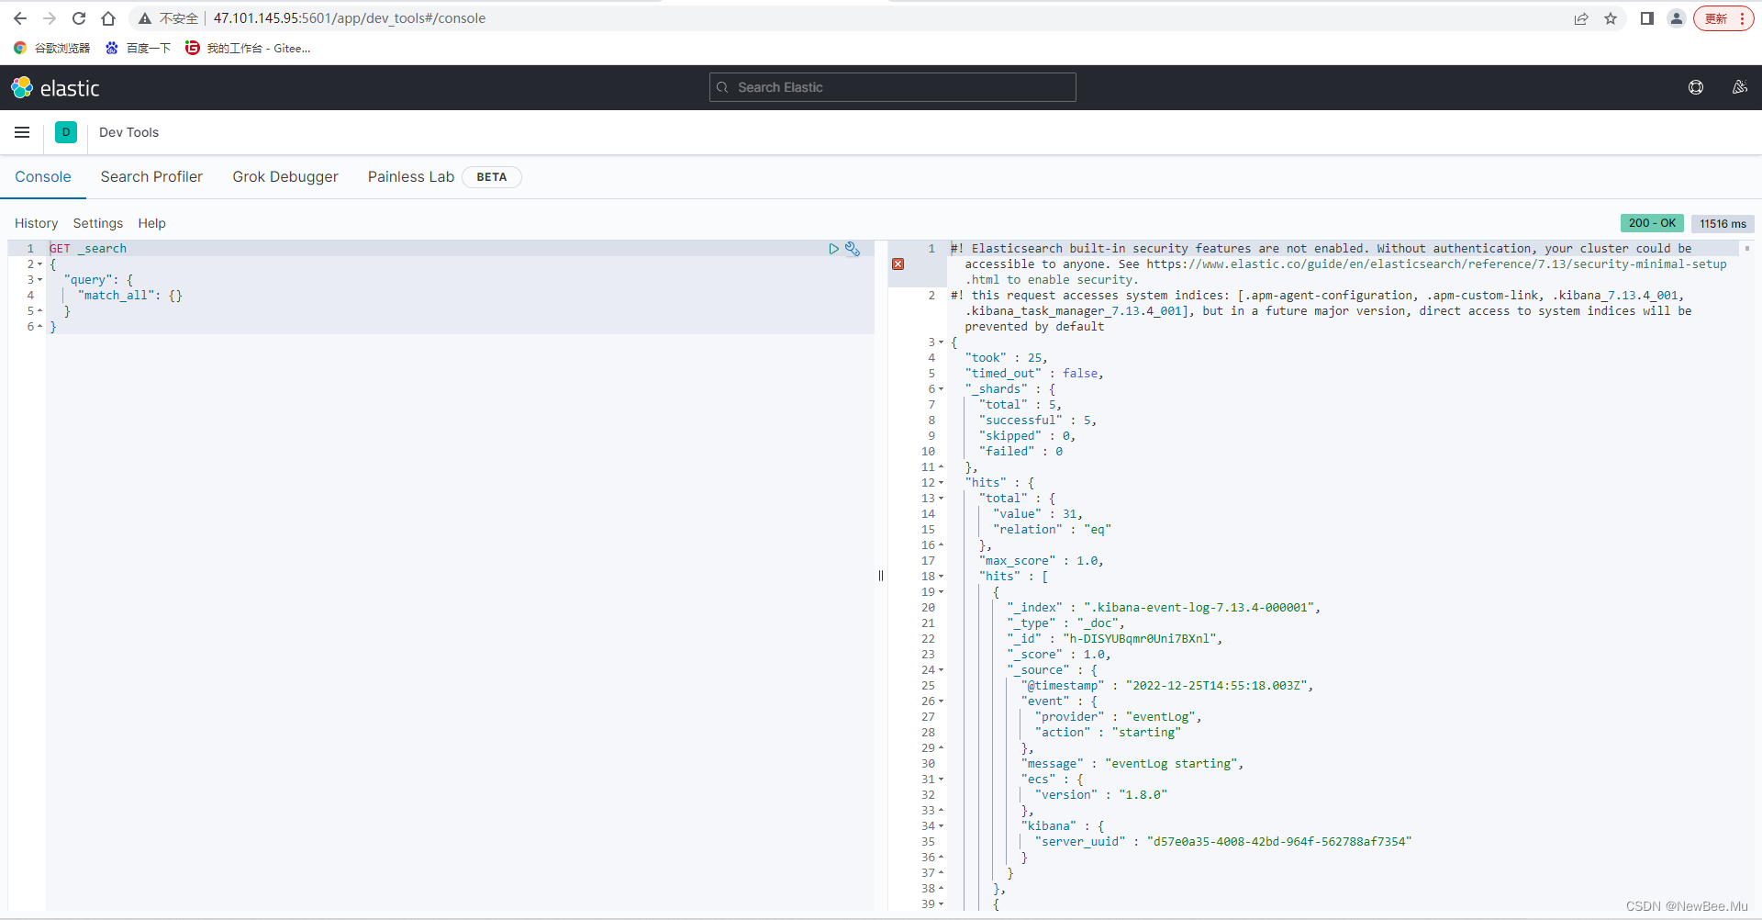This screenshot has height=920, width=1762.
Task: Switch to the Search Profiler tab
Action: pos(151,176)
